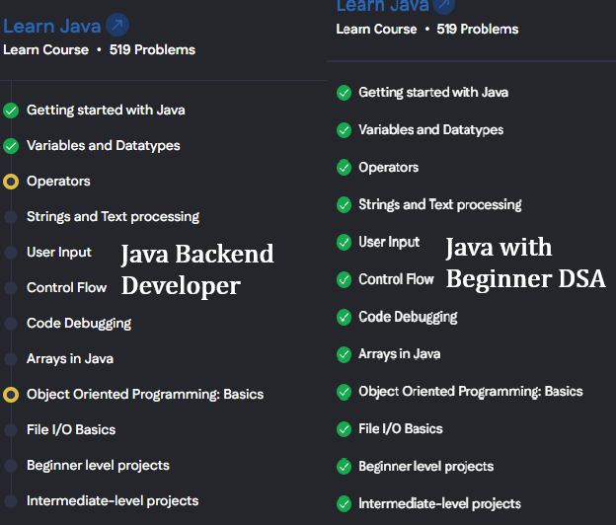Click the grey dot beside left Arrays in Java
Viewport: 616px width, 525px height.
click(11, 359)
